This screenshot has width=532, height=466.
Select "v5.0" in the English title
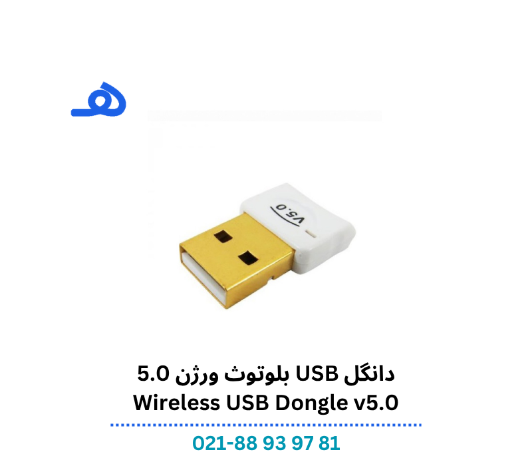point(376,403)
